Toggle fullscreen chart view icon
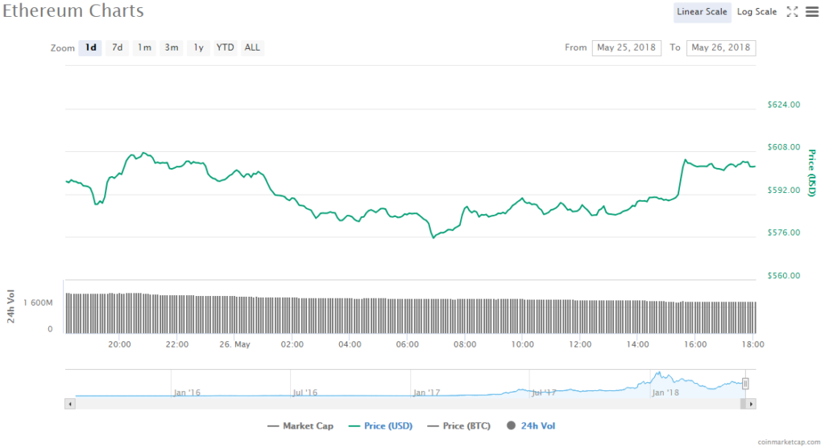 [792, 12]
